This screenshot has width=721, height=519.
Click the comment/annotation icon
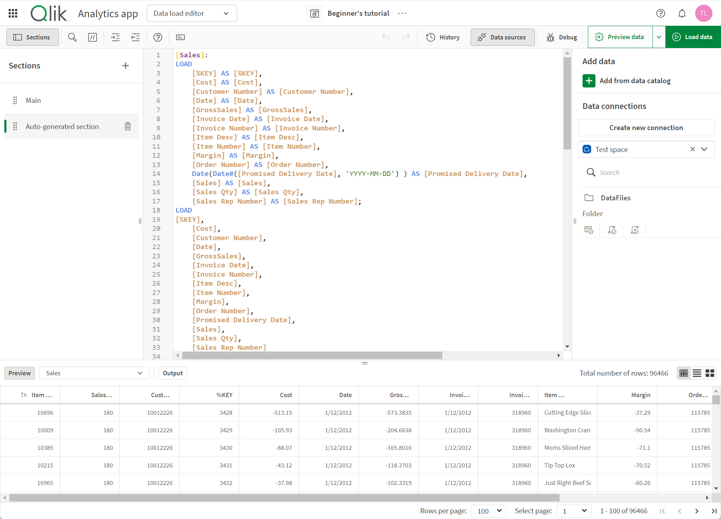click(92, 38)
